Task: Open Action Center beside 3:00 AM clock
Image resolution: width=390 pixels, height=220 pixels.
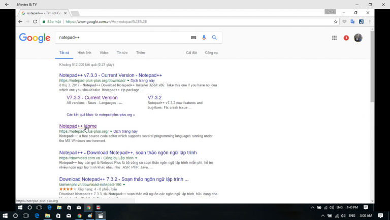Action: point(380,216)
